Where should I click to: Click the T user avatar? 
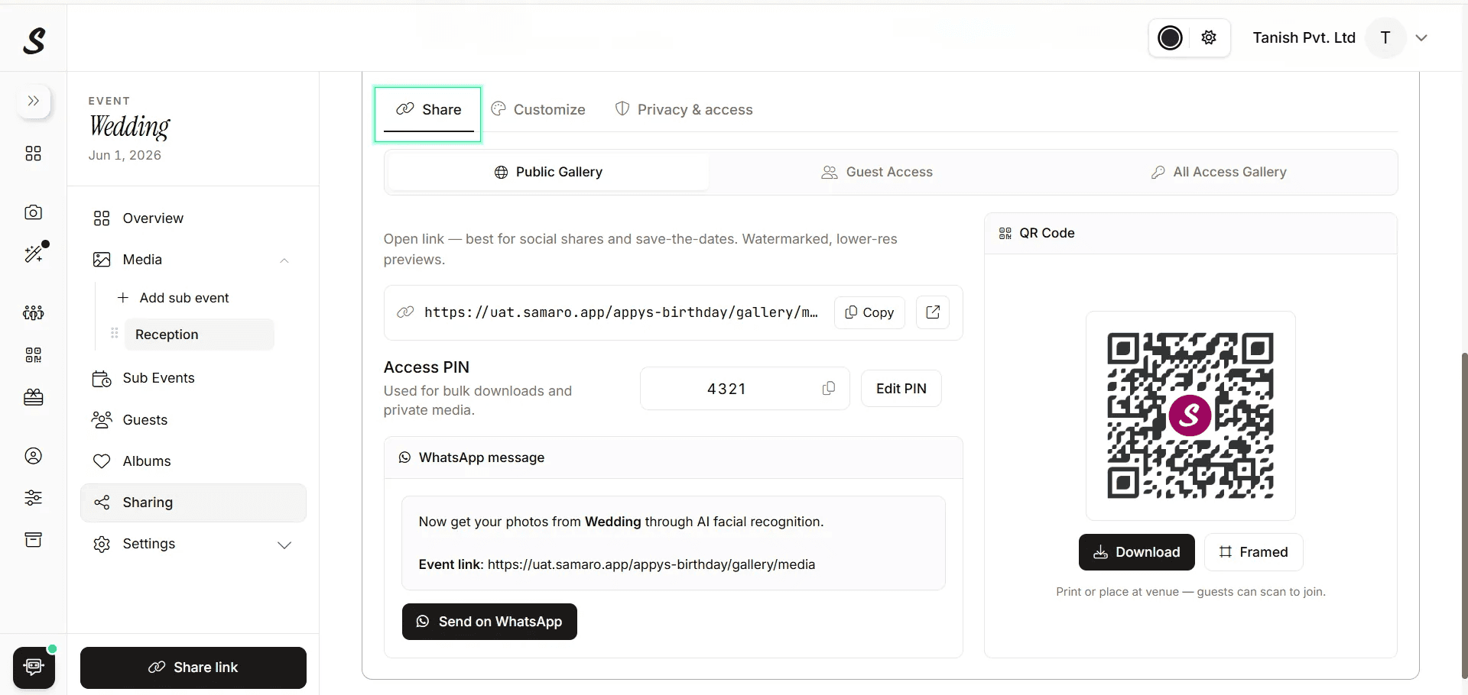click(x=1385, y=37)
